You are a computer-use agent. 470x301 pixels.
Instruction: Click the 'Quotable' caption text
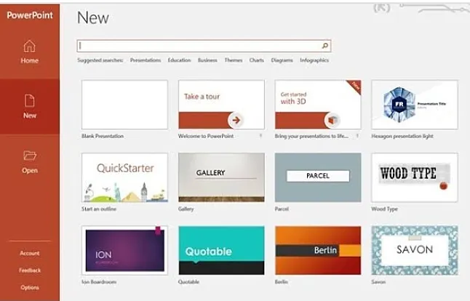coord(188,282)
